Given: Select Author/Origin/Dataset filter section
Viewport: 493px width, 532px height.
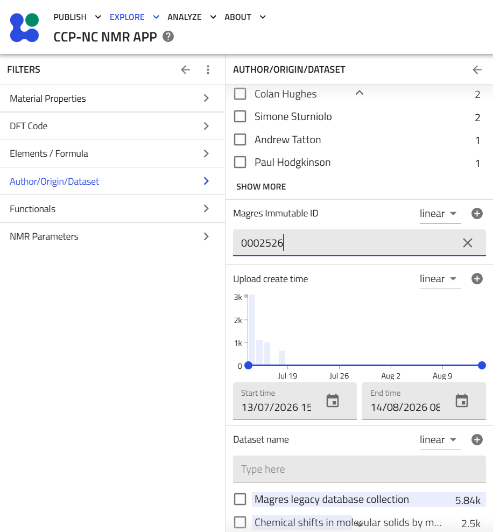Looking at the screenshot, I should point(112,181).
